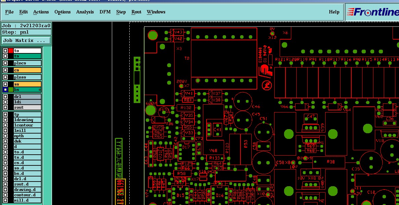Toggle the checkbox for layer mill.d
Viewport: 399px width, 205px height.
[x=5, y=200]
